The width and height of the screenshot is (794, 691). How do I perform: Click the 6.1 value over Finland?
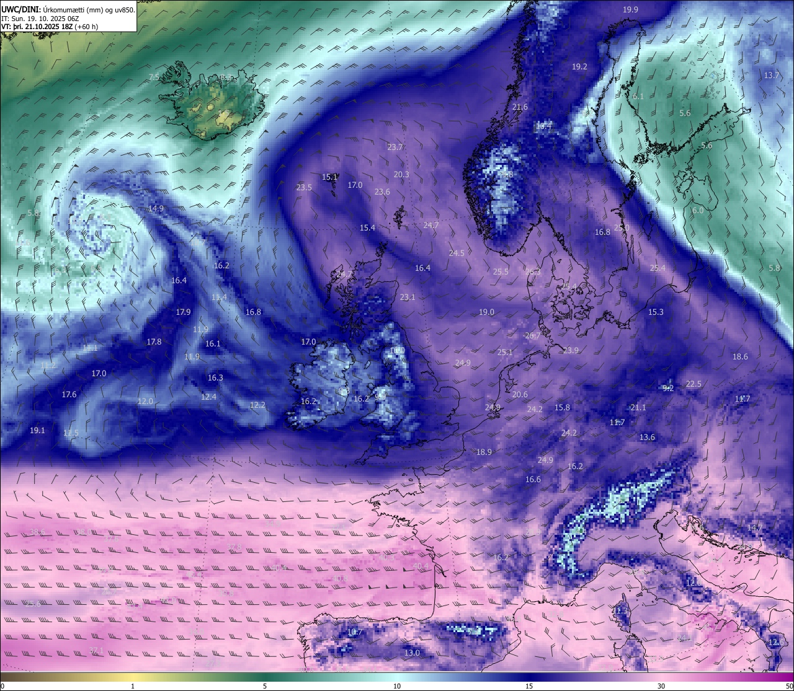click(x=638, y=96)
